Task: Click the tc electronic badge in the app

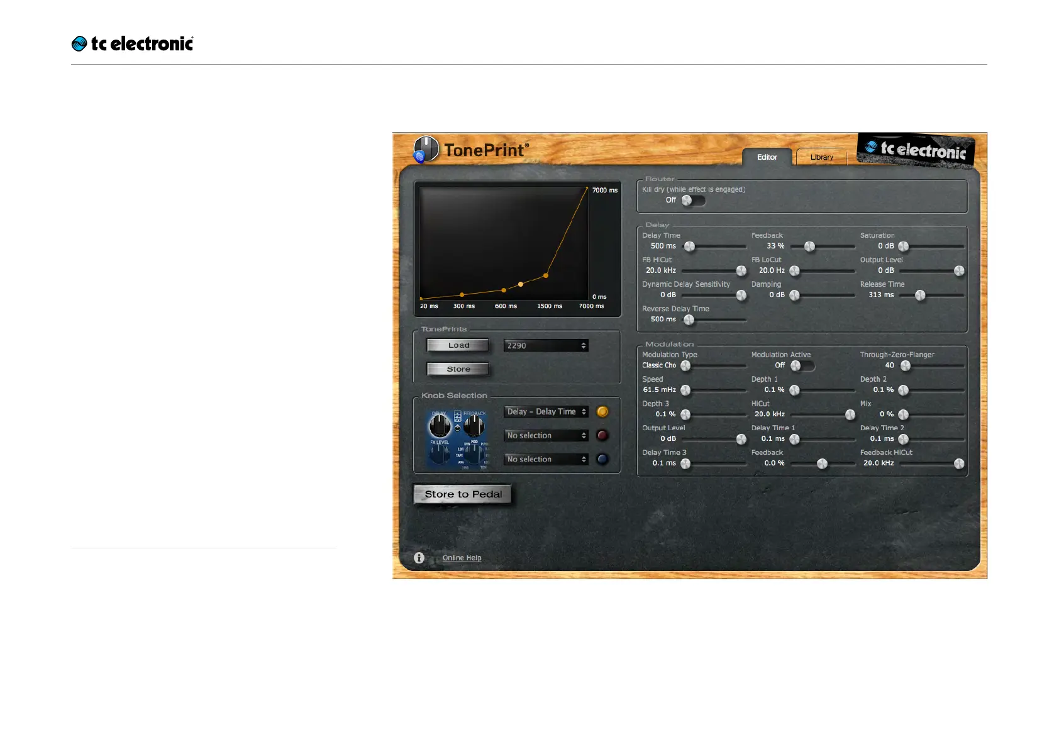Action: pos(916,150)
